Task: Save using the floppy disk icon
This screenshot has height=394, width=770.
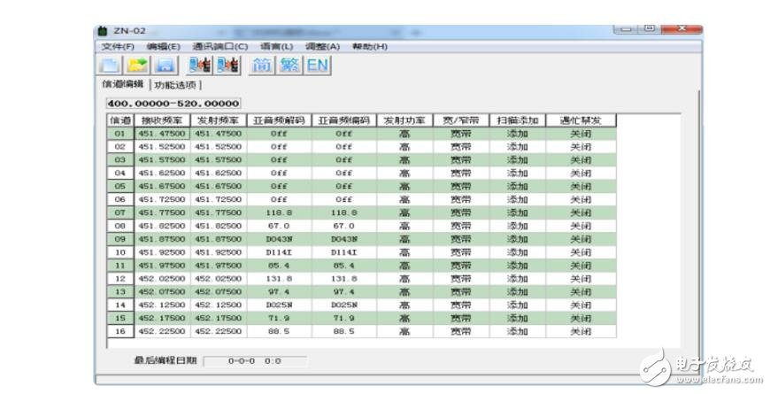Action: click(x=165, y=66)
